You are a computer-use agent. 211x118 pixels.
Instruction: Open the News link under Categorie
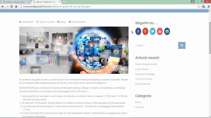tap(138, 102)
